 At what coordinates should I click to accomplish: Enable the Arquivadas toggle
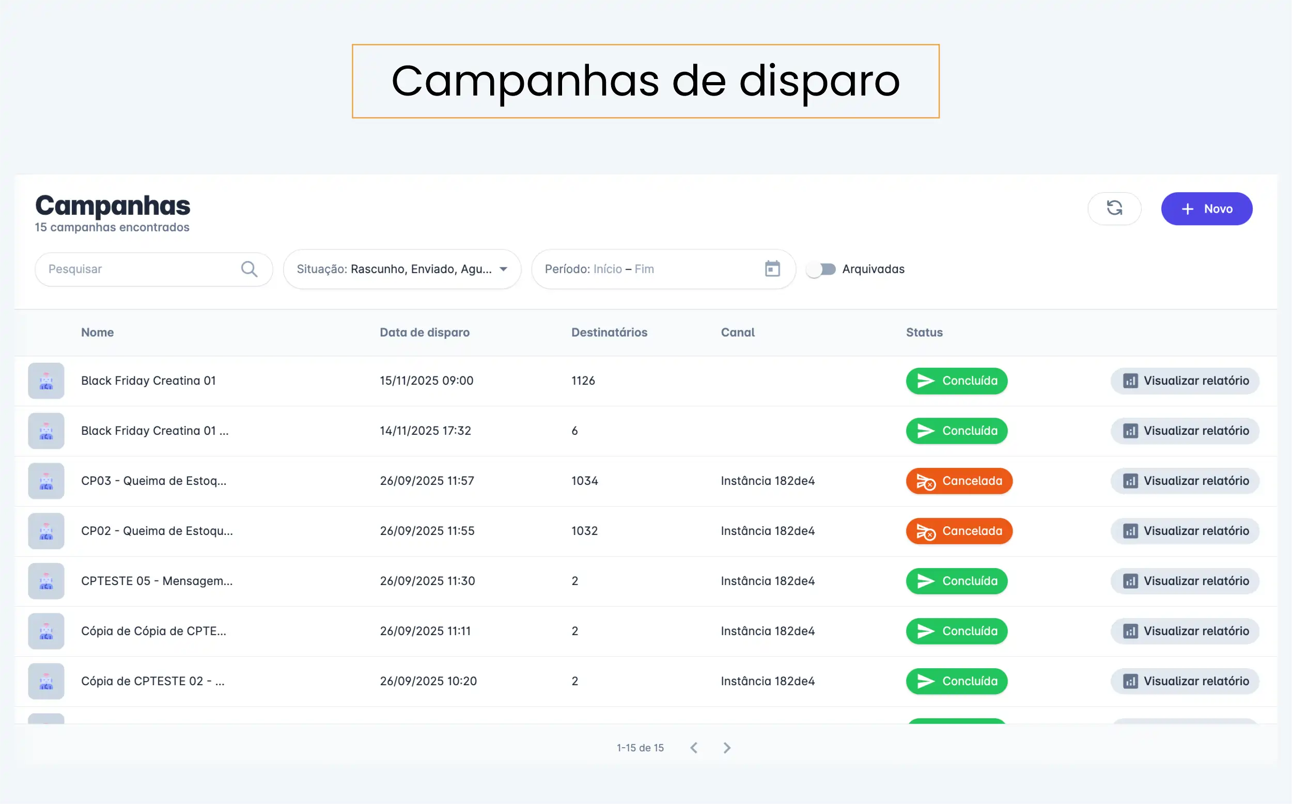click(821, 269)
